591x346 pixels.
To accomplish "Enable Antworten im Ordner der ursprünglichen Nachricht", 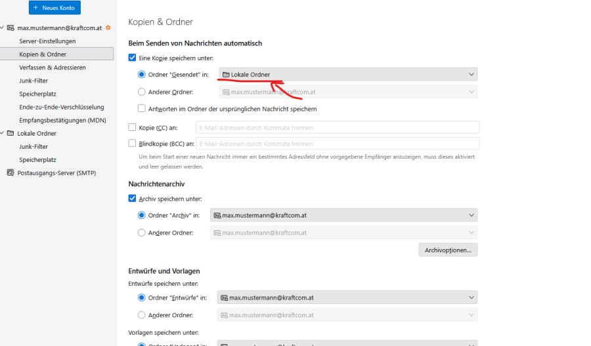I will coord(142,109).
